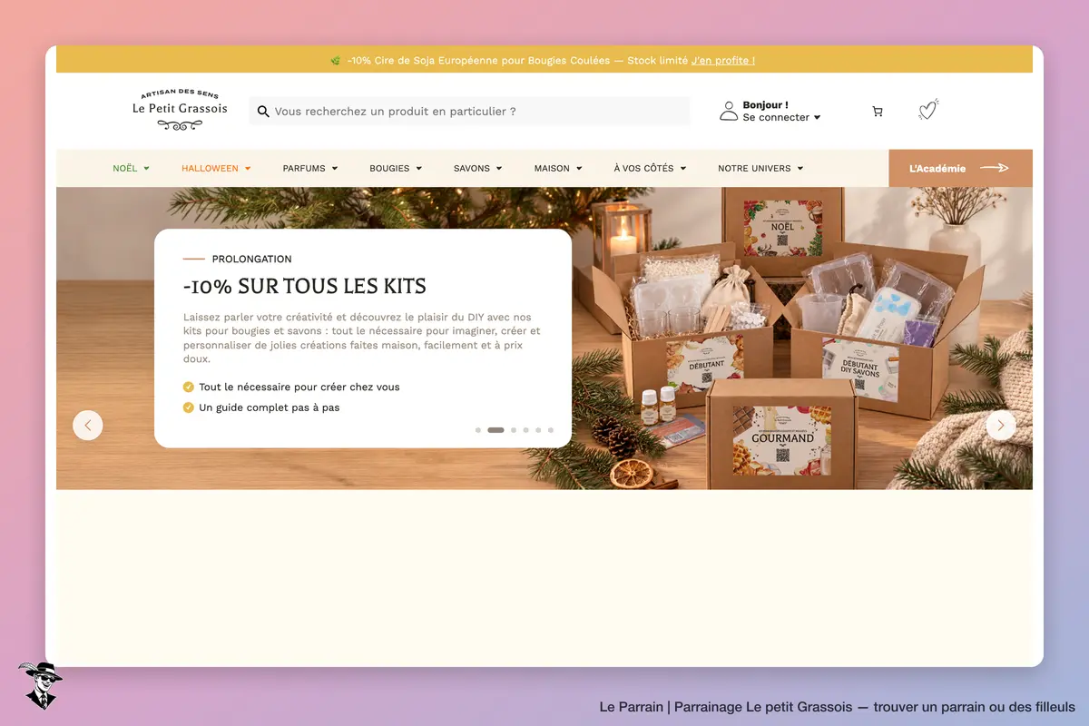
Task: Click the Le Petit Grassois logo
Action: pyautogui.click(x=180, y=111)
